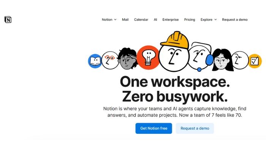The height and width of the screenshot is (152, 266).
Task: Click the Get Notion free button
Action: [154, 128]
